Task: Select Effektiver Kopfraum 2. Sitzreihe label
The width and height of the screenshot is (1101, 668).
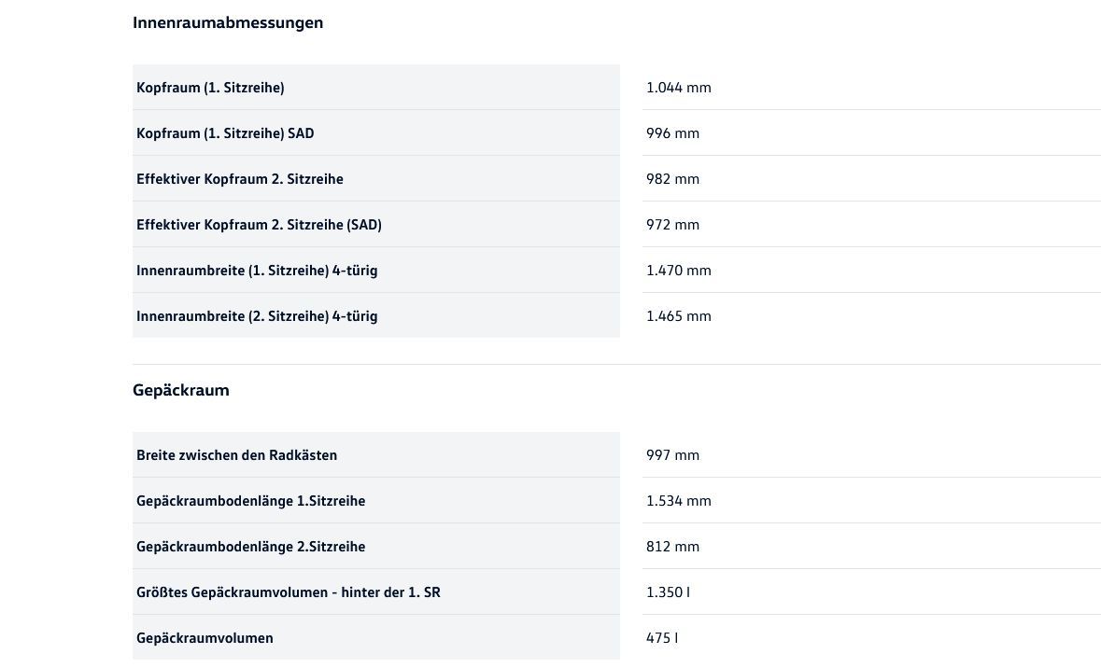Action: [240, 179]
